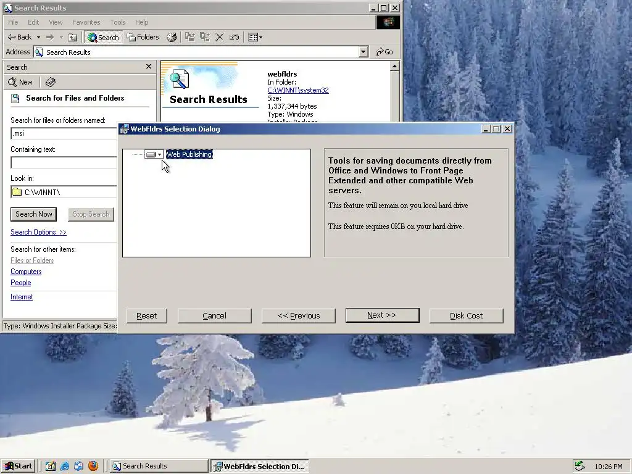This screenshot has height=474, width=632.
Task: Click the Forward arrow in Explorer toolbar
Action: point(50,37)
